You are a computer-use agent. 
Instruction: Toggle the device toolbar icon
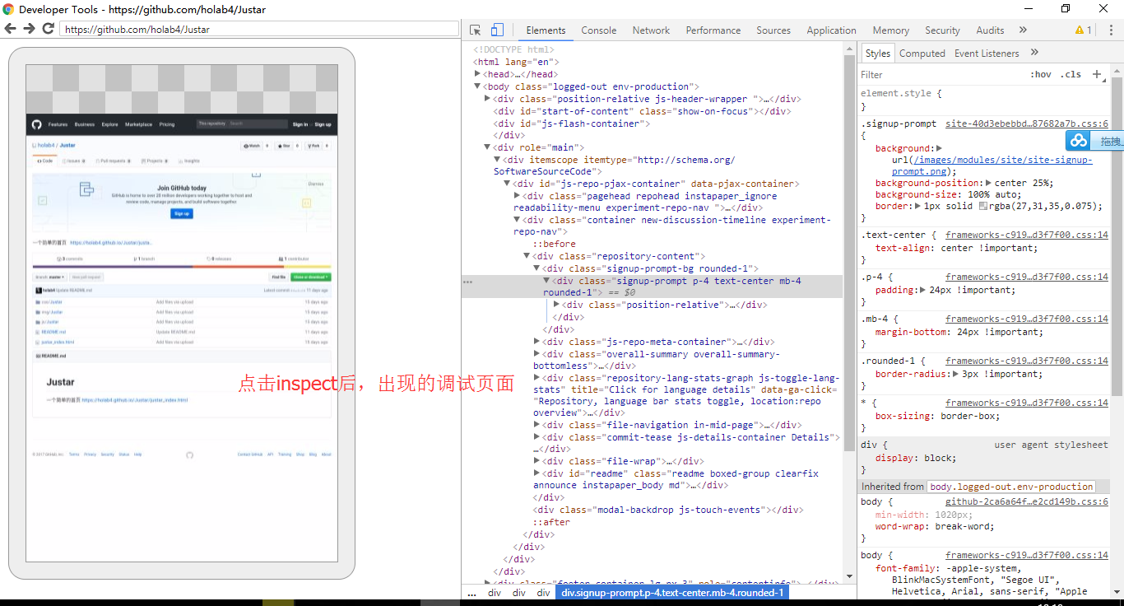point(497,30)
